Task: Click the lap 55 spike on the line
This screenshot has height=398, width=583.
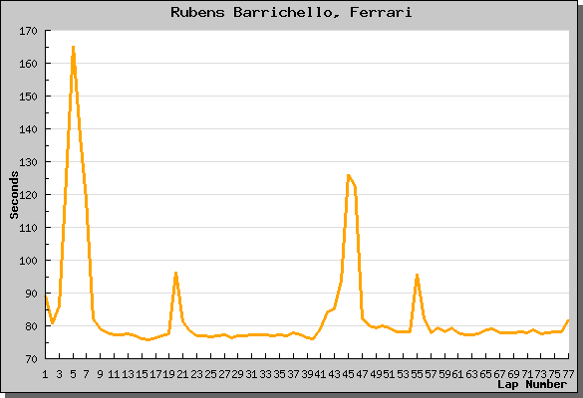Action: (x=418, y=275)
